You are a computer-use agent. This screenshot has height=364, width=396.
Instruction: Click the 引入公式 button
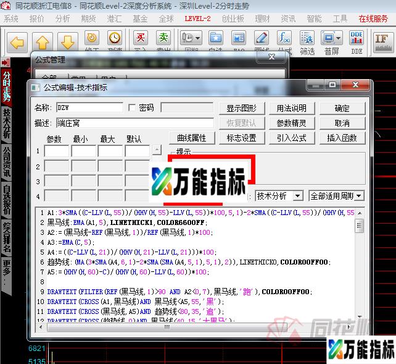(292, 138)
